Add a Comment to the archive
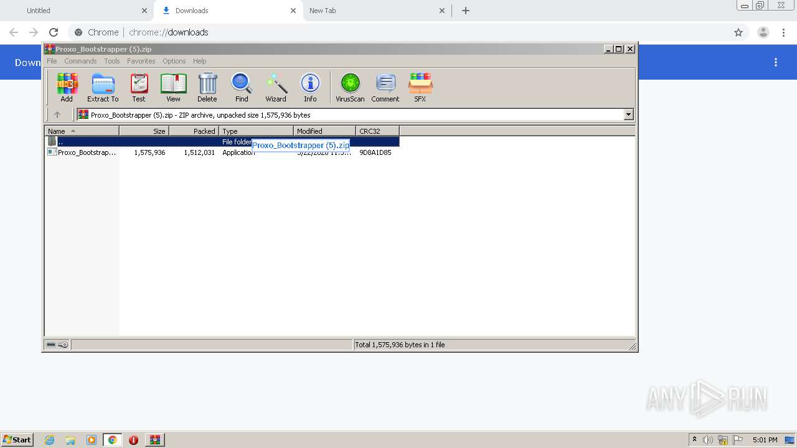 pos(385,87)
